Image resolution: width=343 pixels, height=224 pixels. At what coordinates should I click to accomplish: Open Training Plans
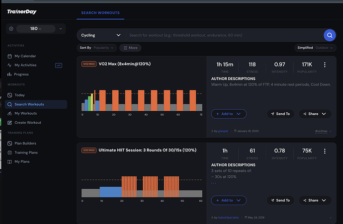[26, 152]
